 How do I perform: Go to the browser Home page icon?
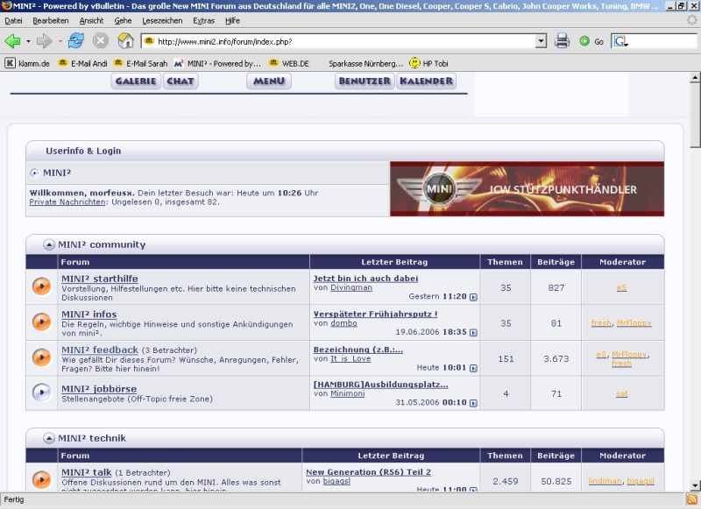(x=125, y=41)
